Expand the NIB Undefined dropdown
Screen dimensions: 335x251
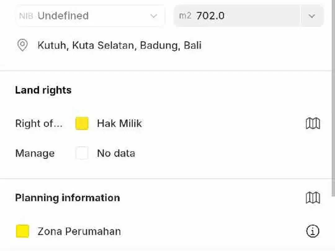90,16
